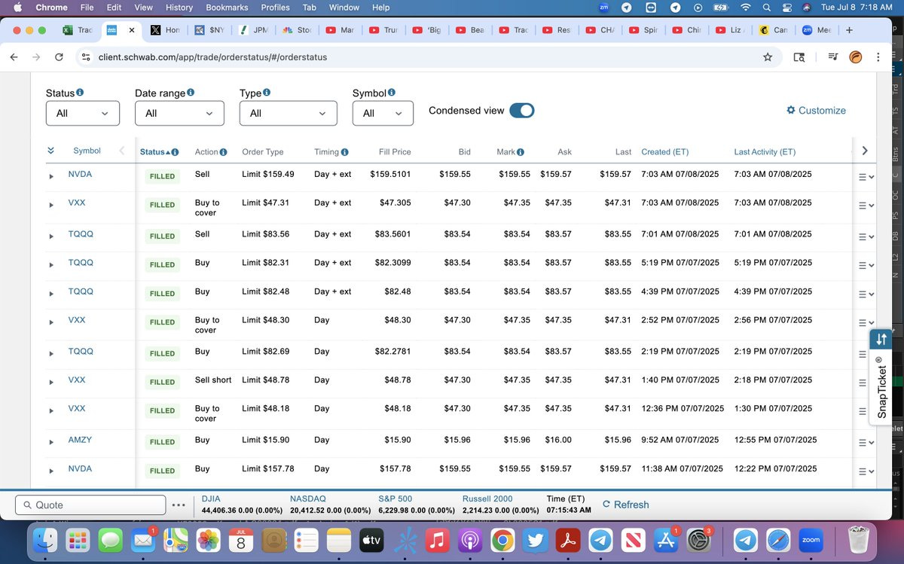Open the Bookmarks menu

227,8
